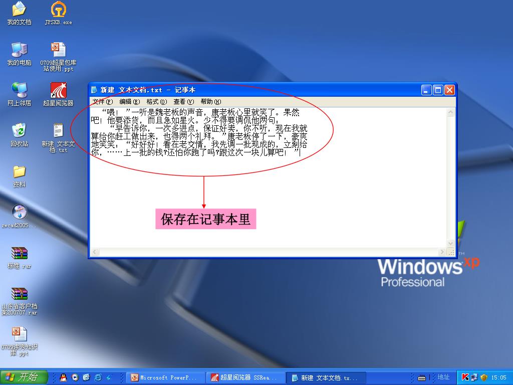The image size is (513, 385).
Task: Select the 超星阅览器 desktop shortcut
Action: 58,95
